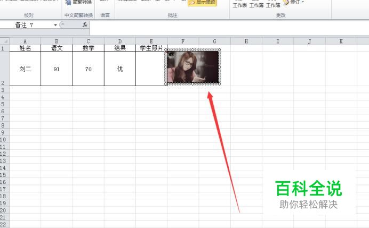Image resolution: width=369 pixels, height=228 pixels.
Task: Select column J header
Action: tap(309, 41)
